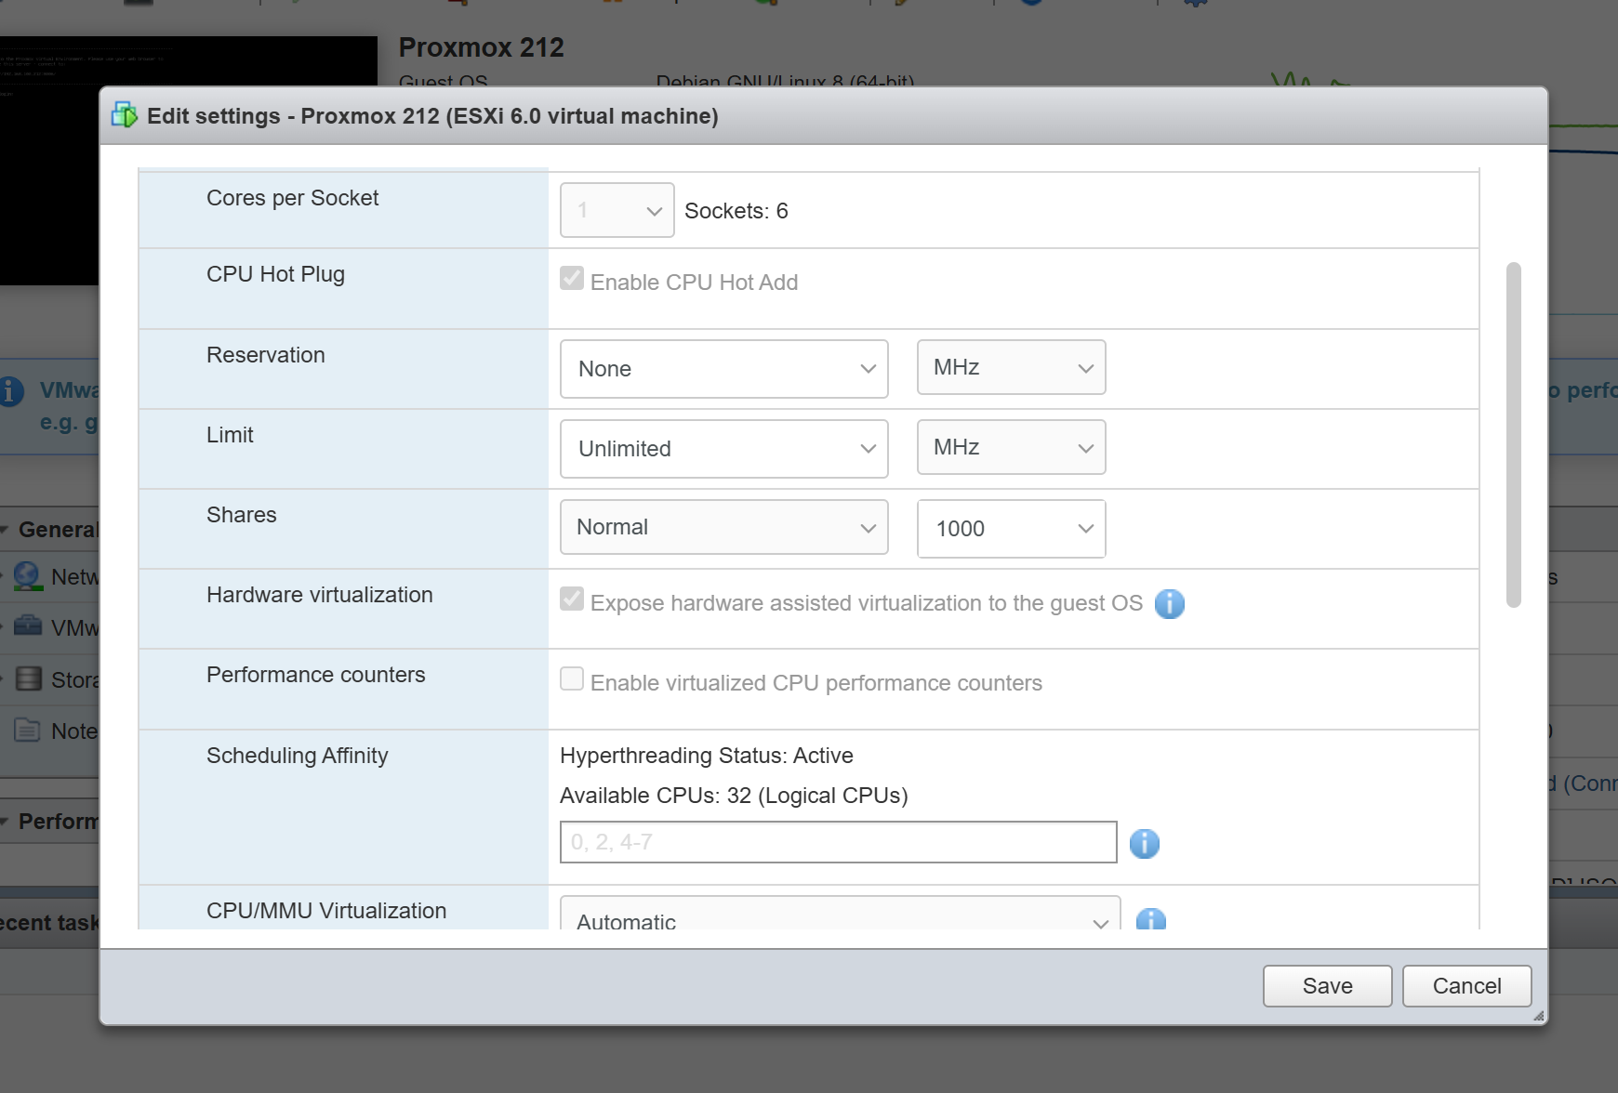Click the 'Sockets: 6' text
This screenshot has height=1093, width=1618.
point(736,211)
